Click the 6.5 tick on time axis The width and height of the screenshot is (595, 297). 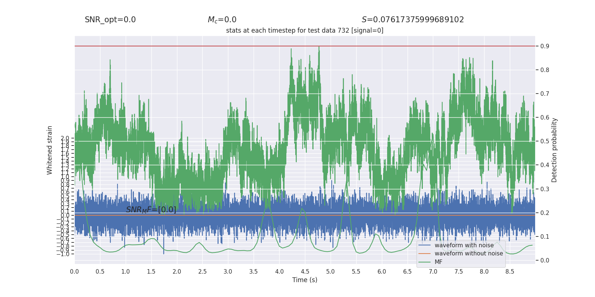click(x=408, y=272)
